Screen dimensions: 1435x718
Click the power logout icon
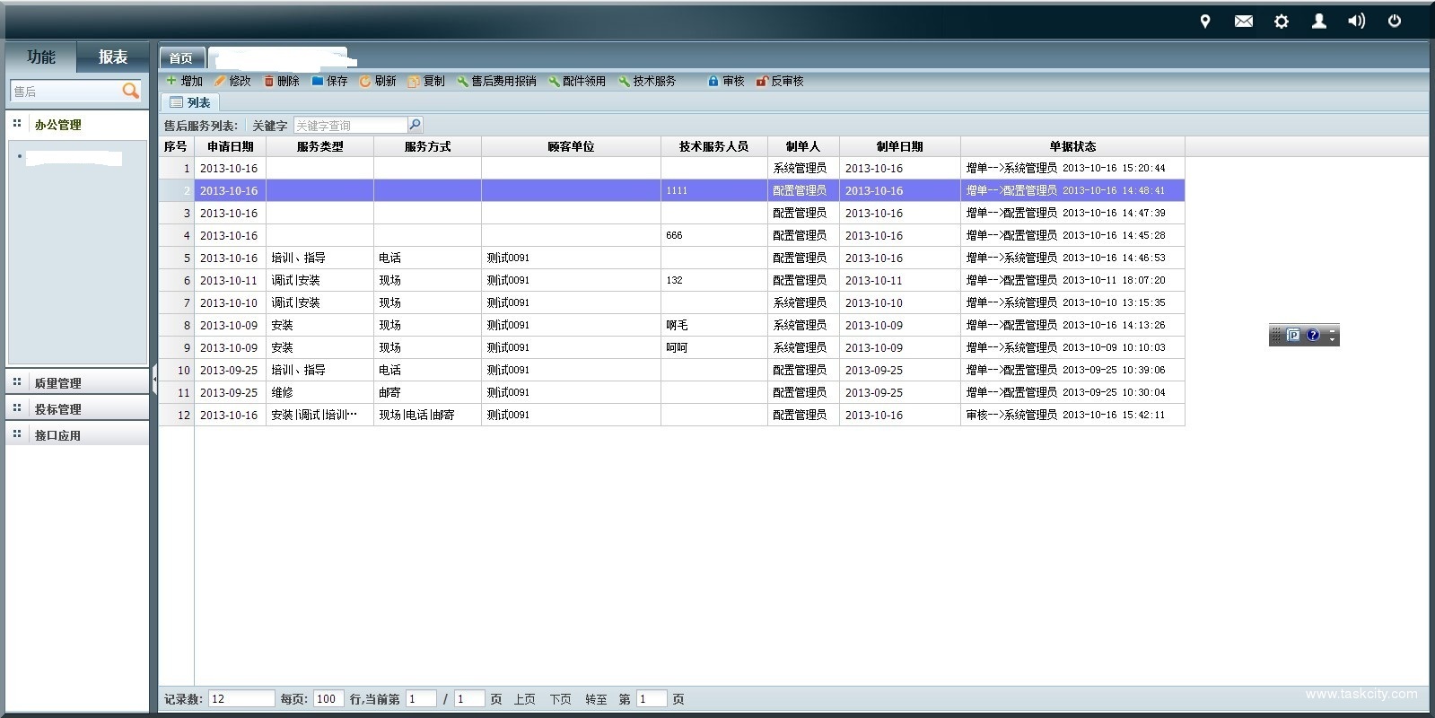(1394, 21)
